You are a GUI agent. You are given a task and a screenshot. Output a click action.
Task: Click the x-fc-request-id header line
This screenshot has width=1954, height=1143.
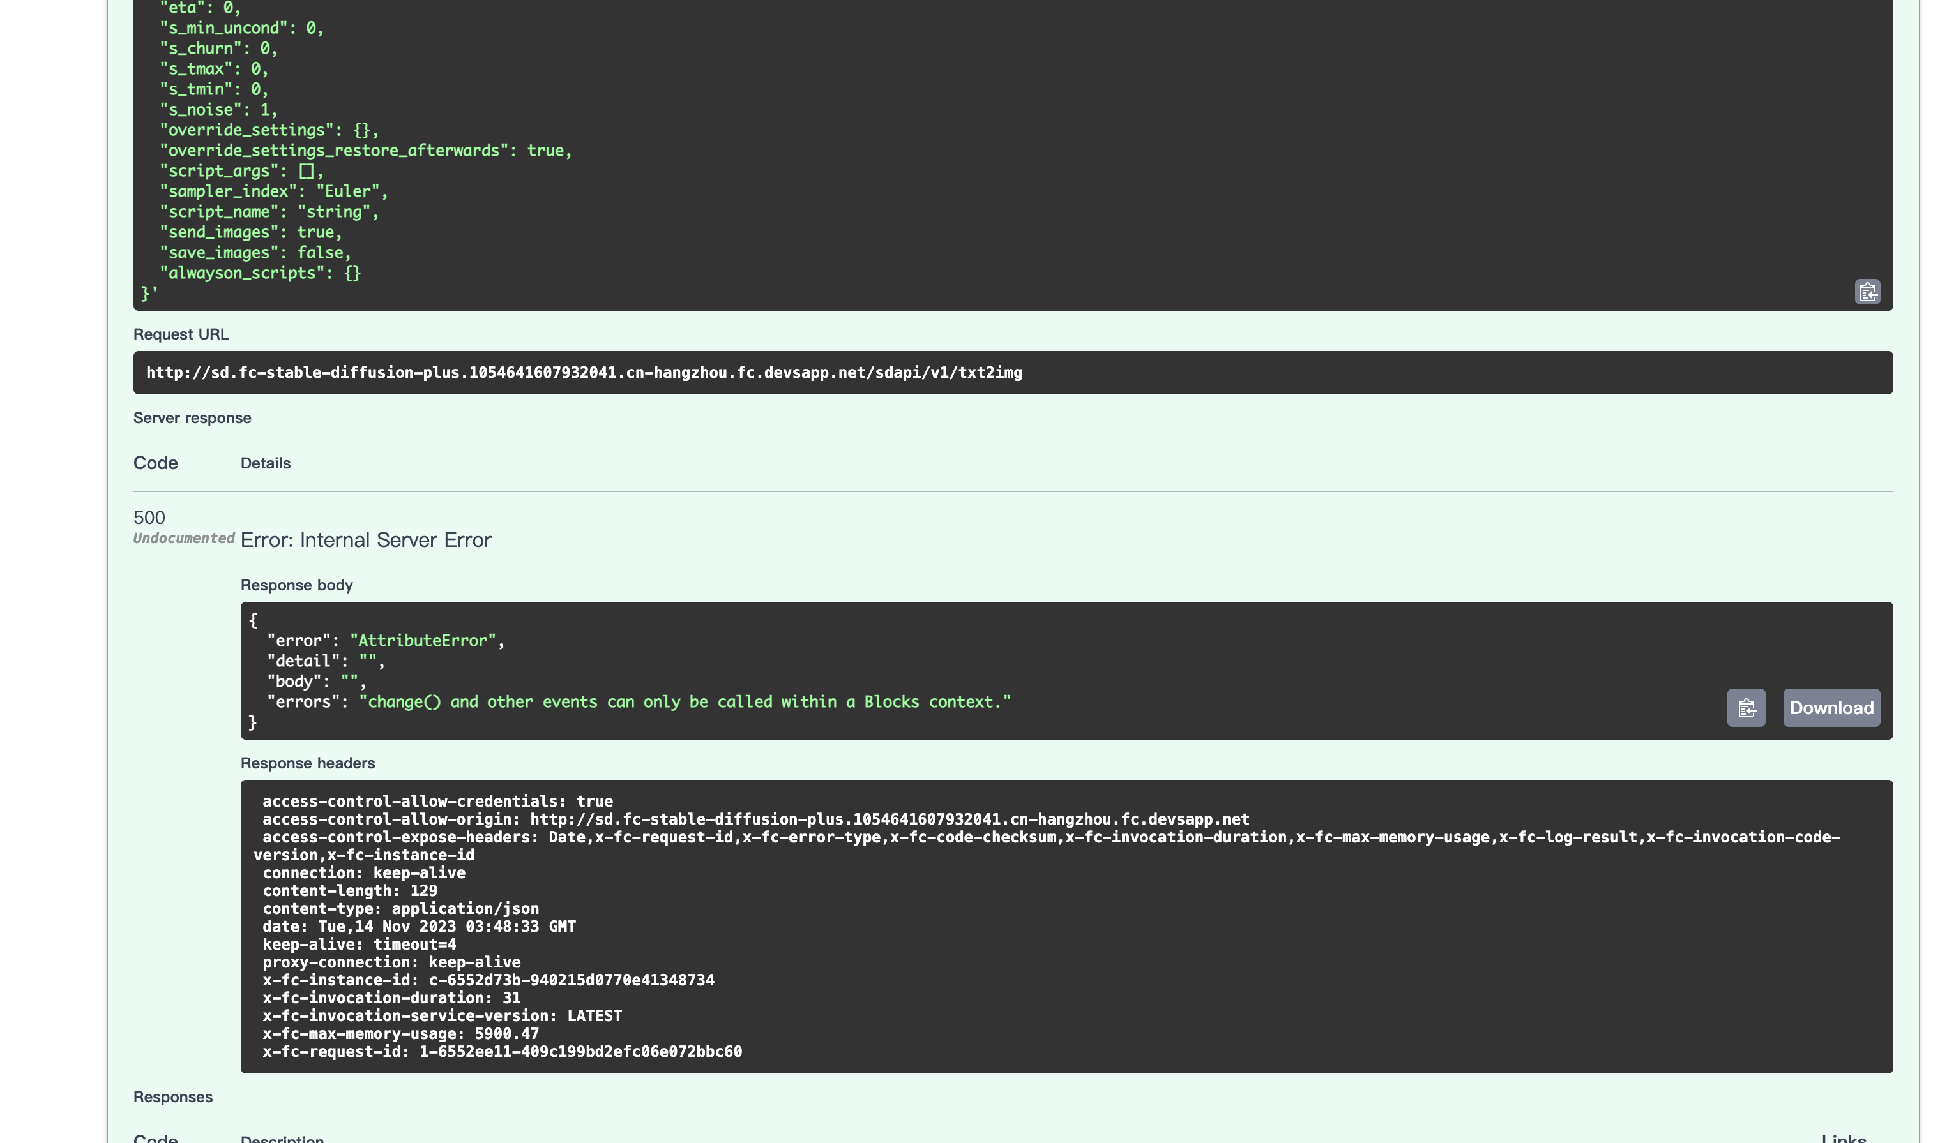502,1052
